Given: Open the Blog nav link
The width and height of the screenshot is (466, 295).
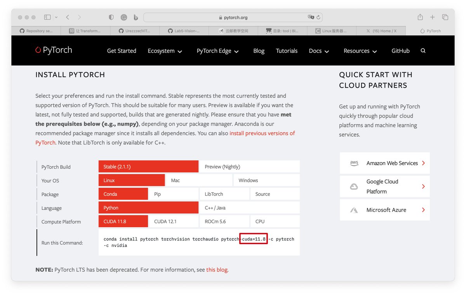Looking at the screenshot, I should (259, 51).
